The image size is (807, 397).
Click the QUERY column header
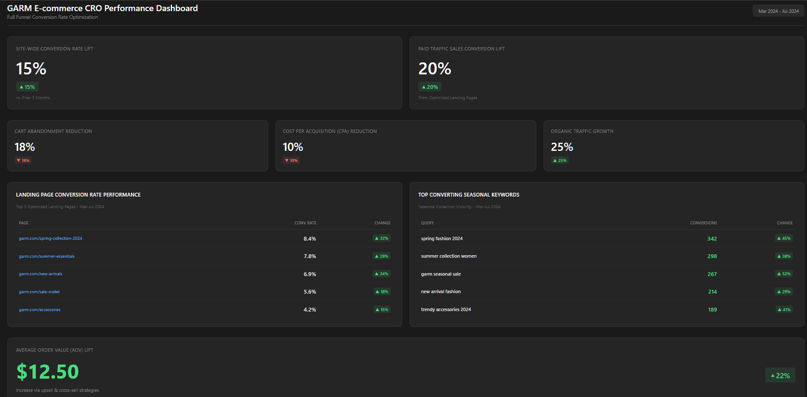[427, 223]
